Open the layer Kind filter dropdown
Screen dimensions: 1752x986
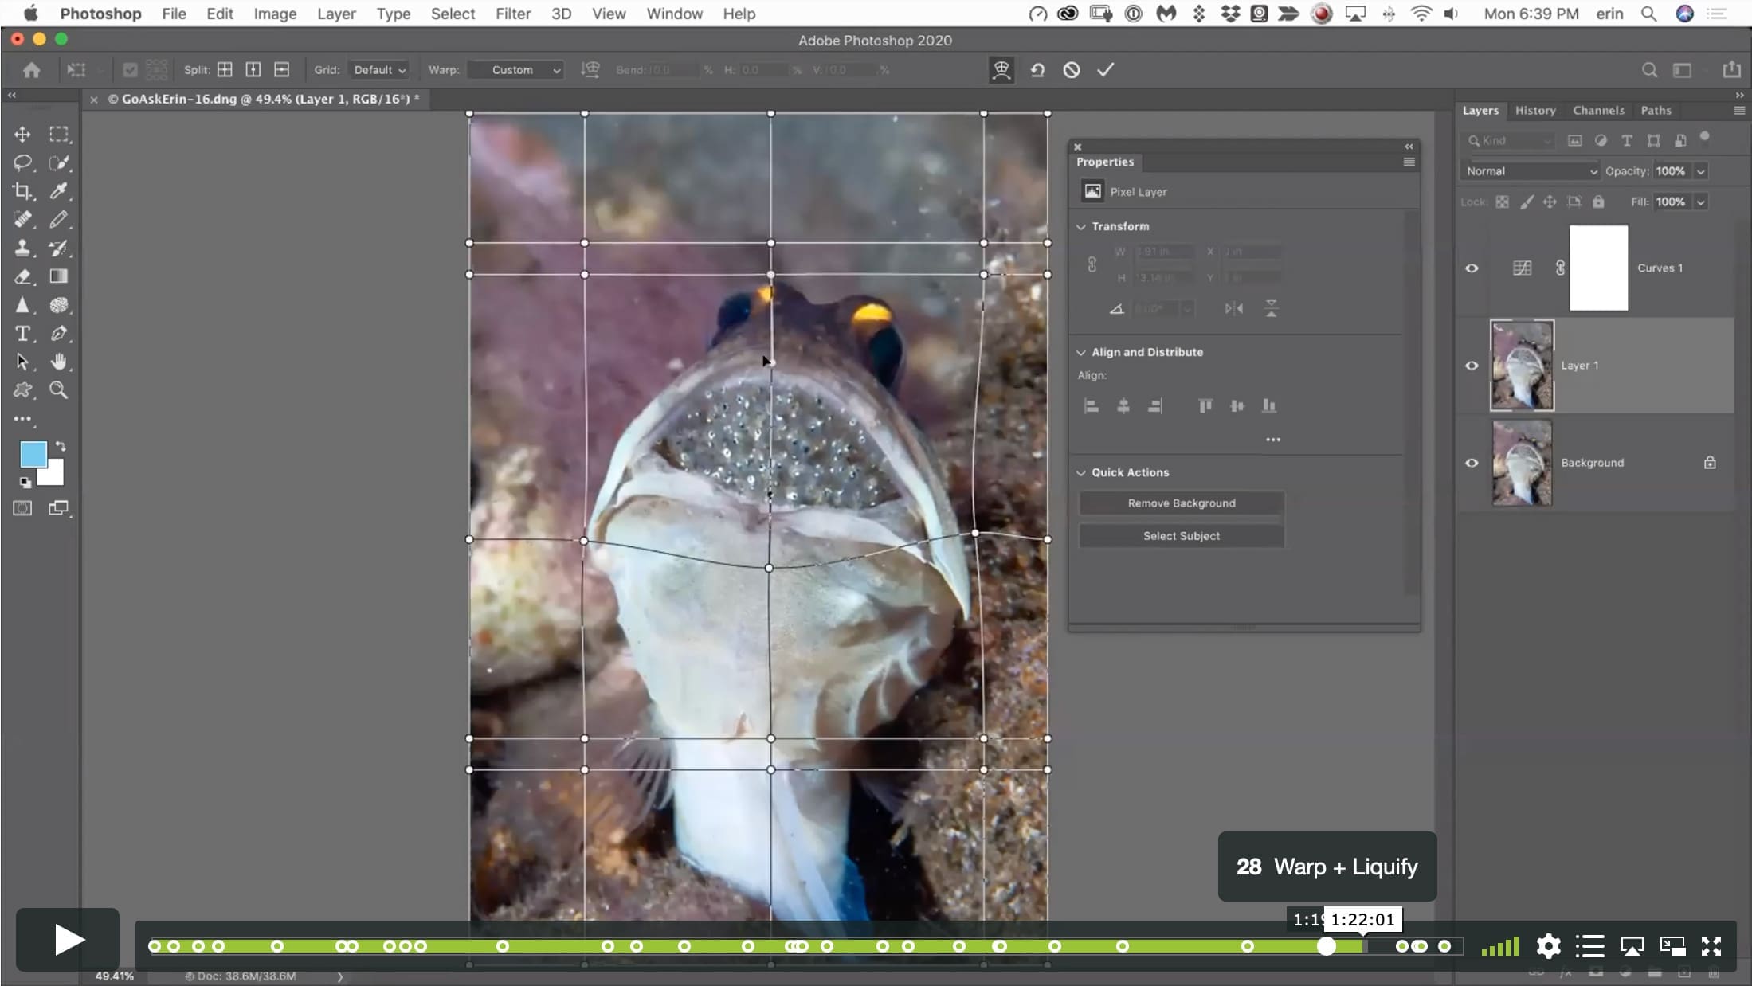point(1511,141)
